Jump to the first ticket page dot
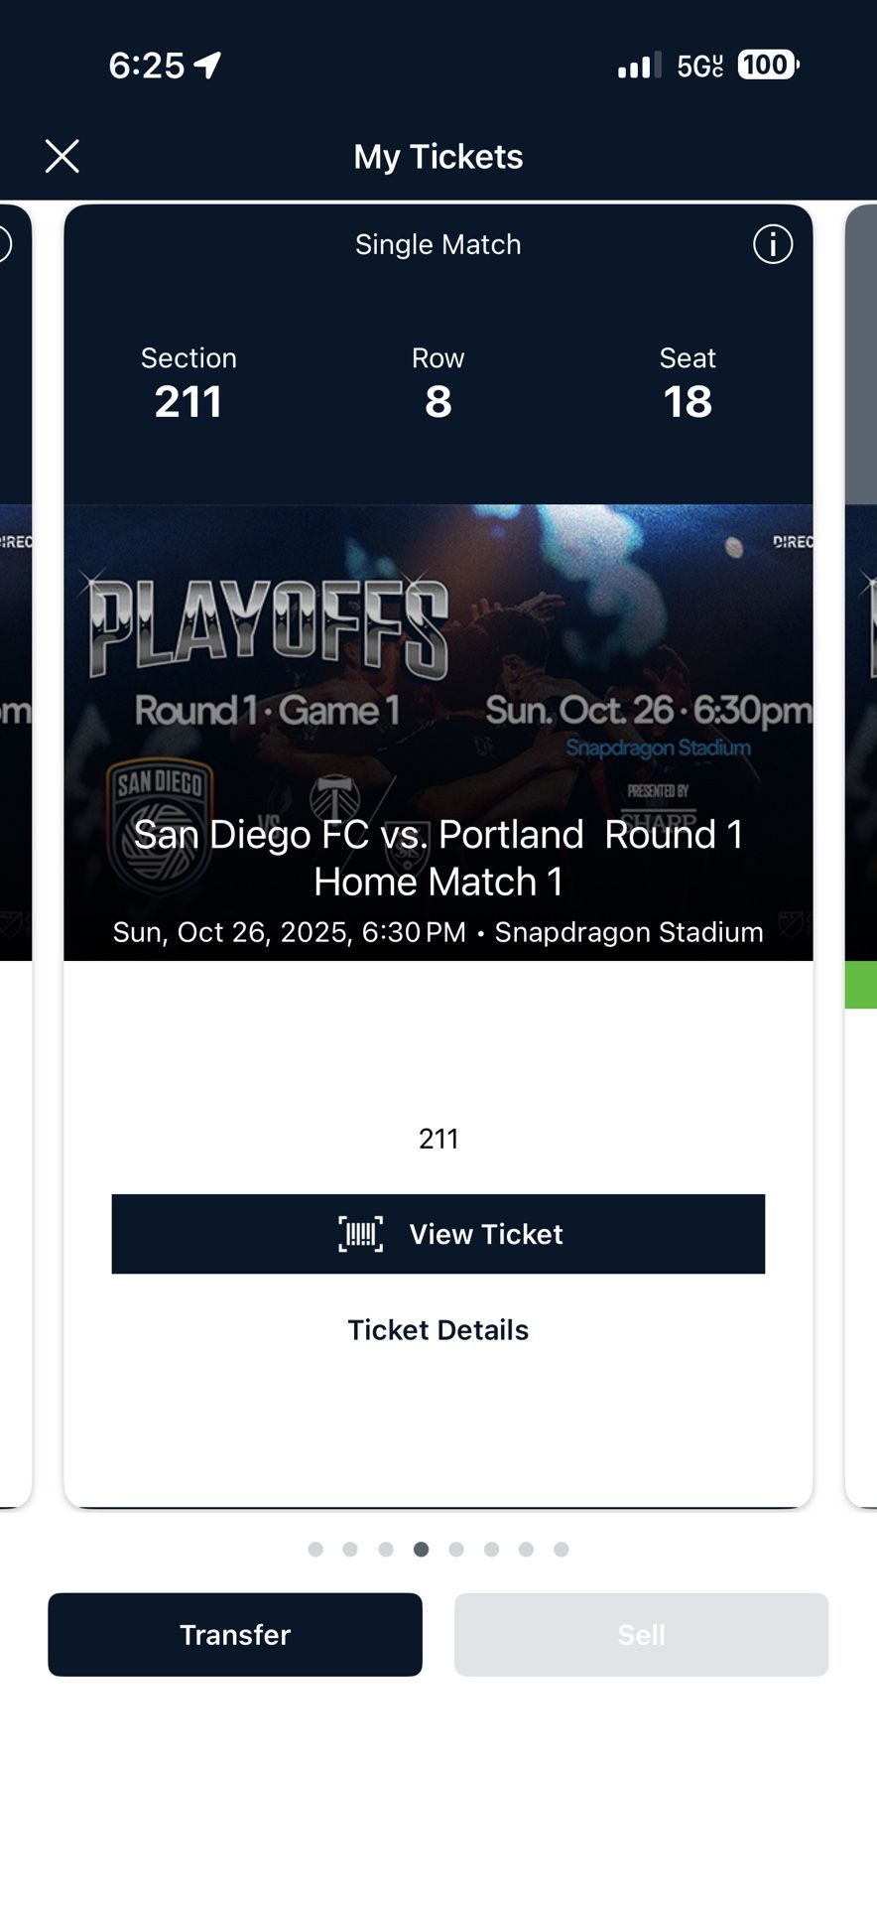Image resolution: width=877 pixels, height=1906 pixels. [x=314, y=1549]
